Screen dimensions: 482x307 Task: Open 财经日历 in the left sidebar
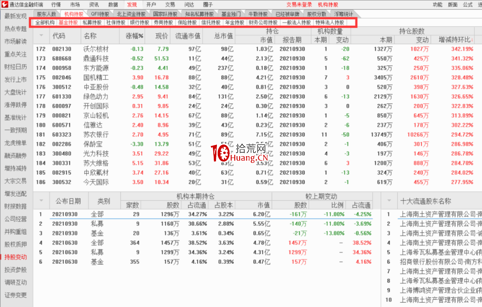click(x=15, y=66)
